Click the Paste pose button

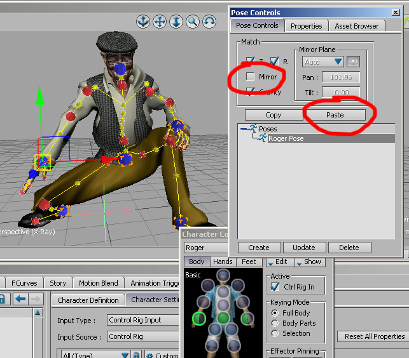[335, 115]
